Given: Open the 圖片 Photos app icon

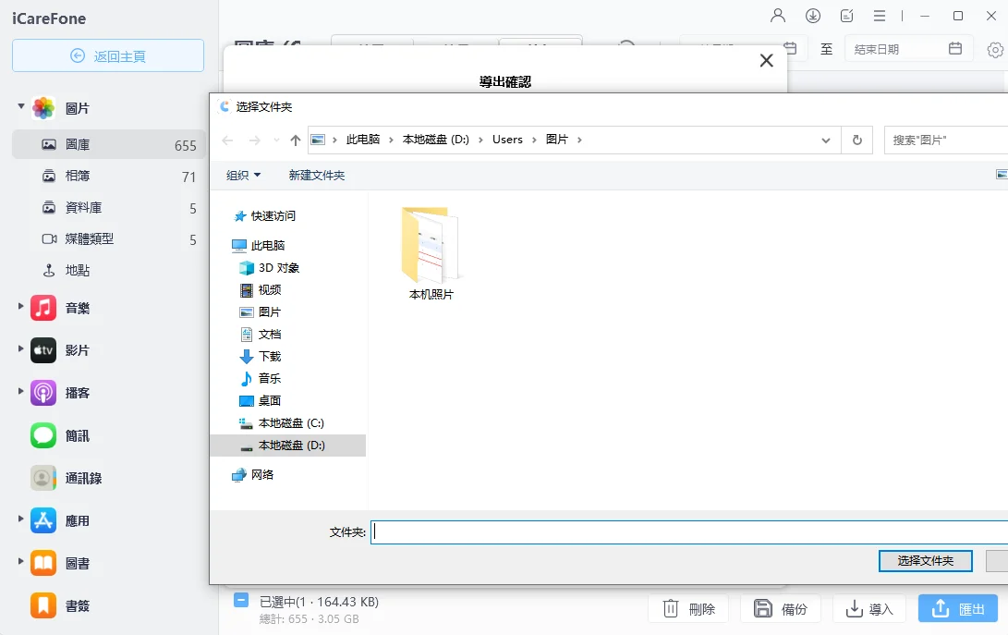Looking at the screenshot, I should click(x=43, y=108).
